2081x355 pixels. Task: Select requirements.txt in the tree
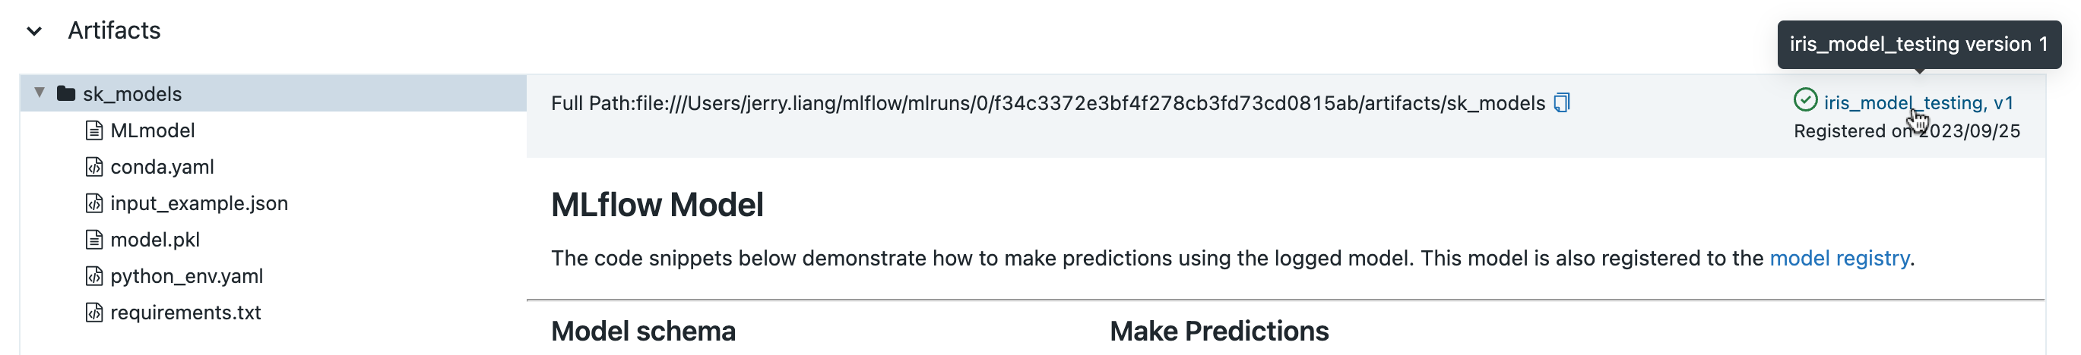(185, 313)
